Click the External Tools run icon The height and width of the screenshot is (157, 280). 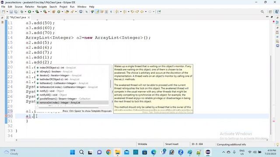[45, 12]
